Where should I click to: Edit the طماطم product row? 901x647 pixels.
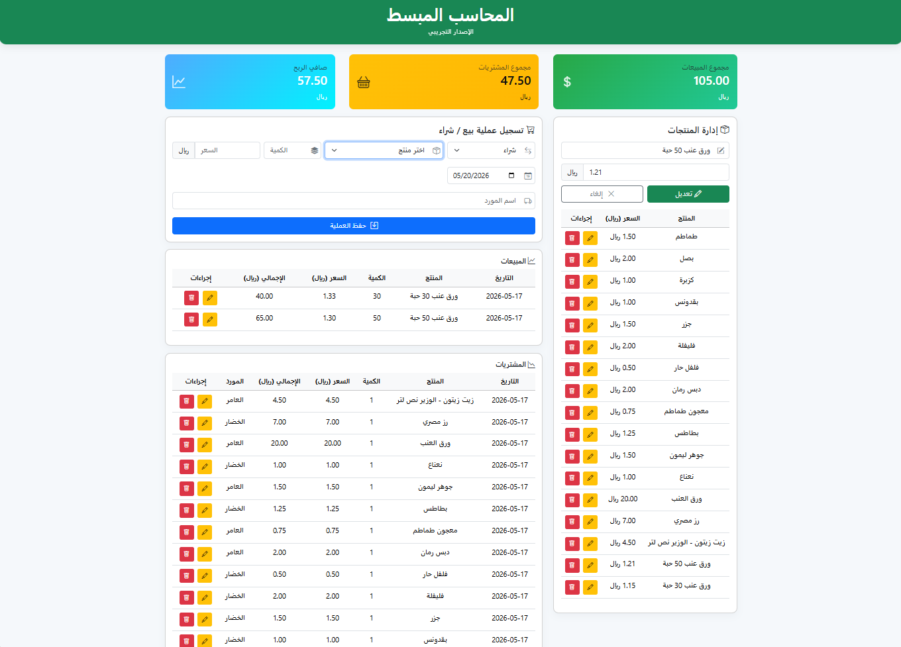590,238
